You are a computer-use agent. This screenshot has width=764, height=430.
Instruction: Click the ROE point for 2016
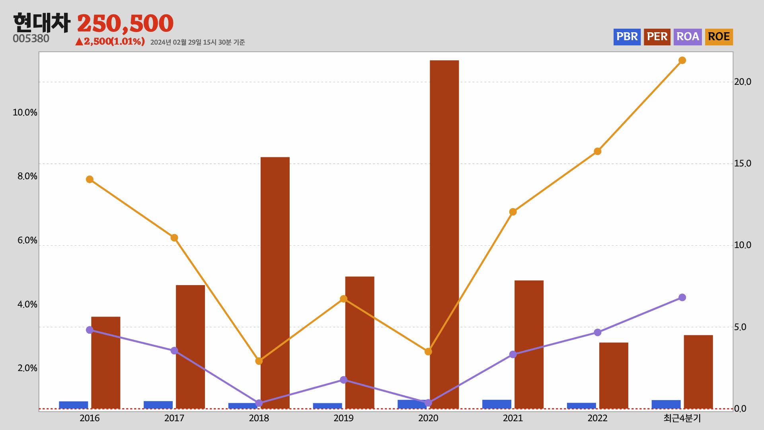(x=90, y=180)
